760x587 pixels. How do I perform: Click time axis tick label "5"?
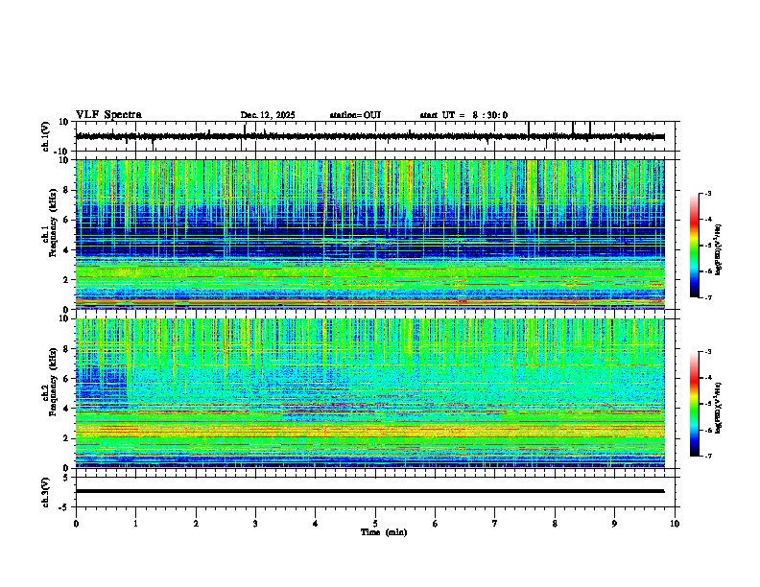pos(375,524)
